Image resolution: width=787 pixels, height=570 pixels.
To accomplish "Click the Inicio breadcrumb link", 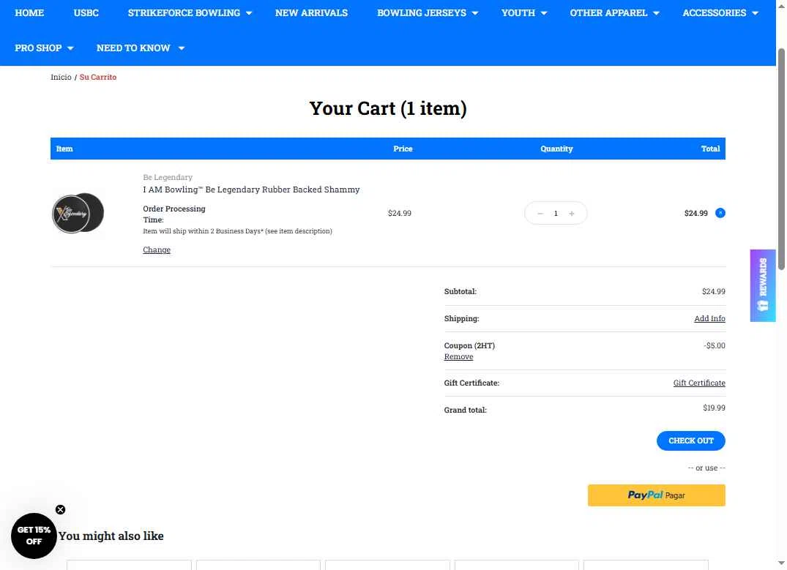I will pos(61,77).
